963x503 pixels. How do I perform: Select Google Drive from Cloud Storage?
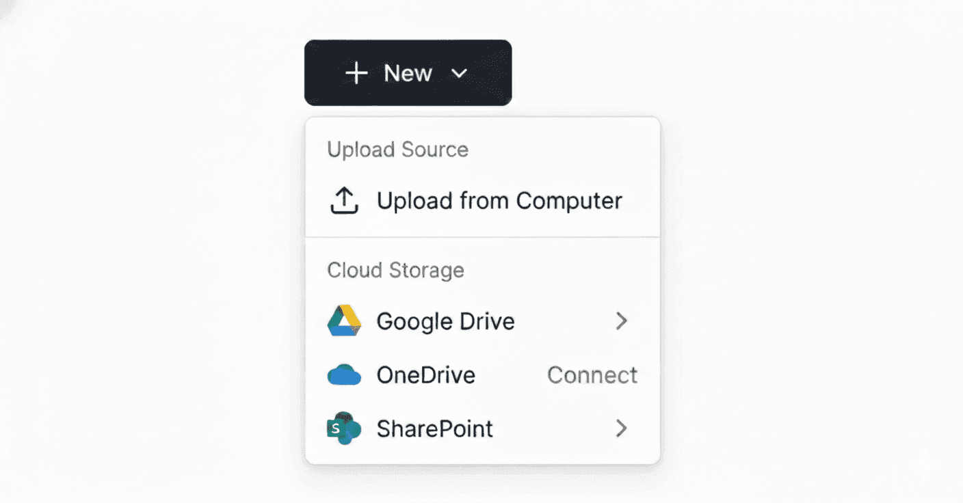click(x=445, y=321)
